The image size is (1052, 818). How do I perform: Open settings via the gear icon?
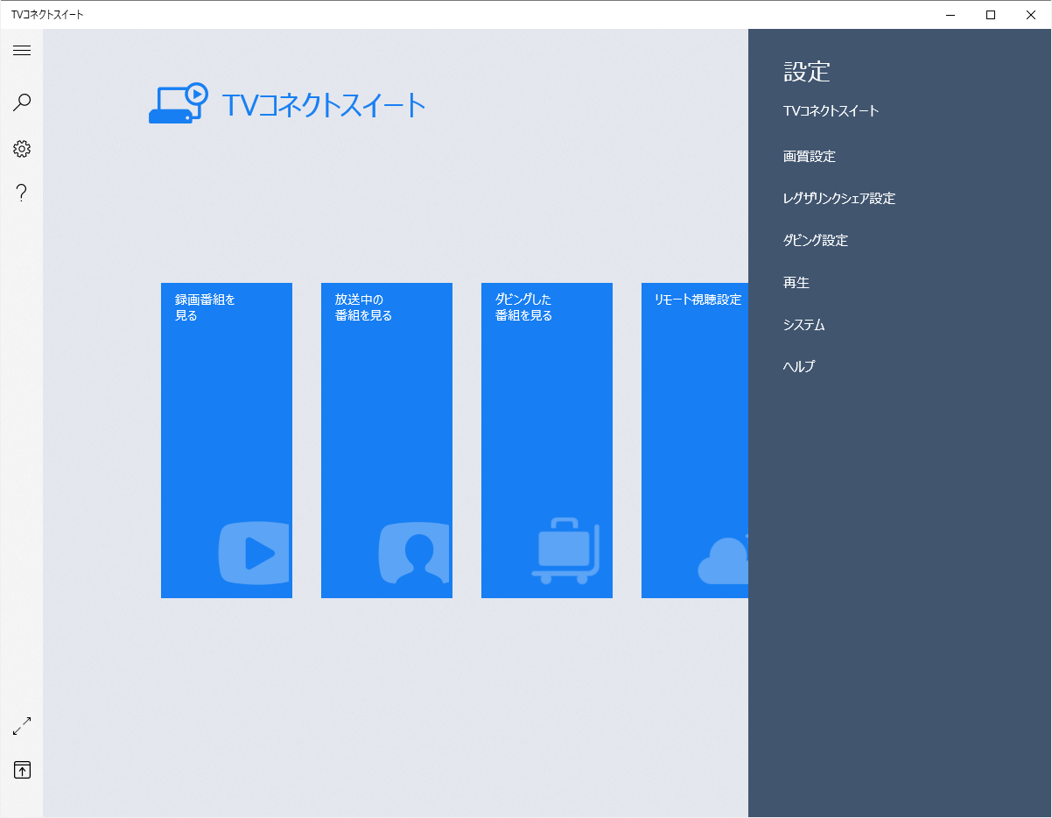click(22, 149)
